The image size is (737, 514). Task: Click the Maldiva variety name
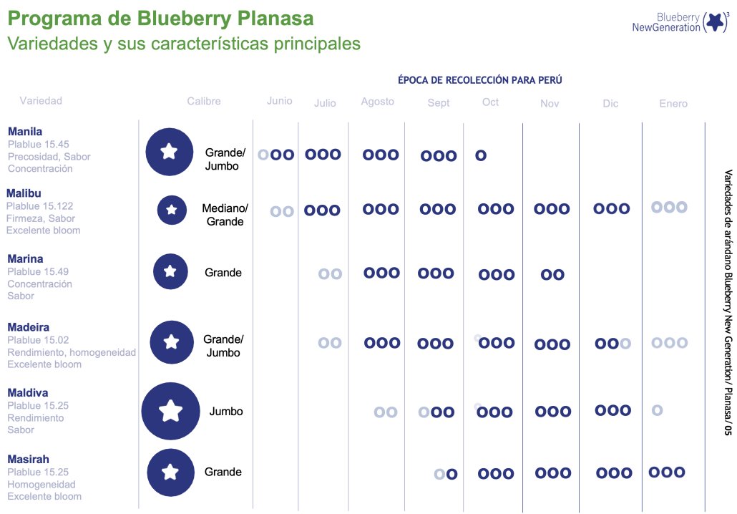pos(28,393)
